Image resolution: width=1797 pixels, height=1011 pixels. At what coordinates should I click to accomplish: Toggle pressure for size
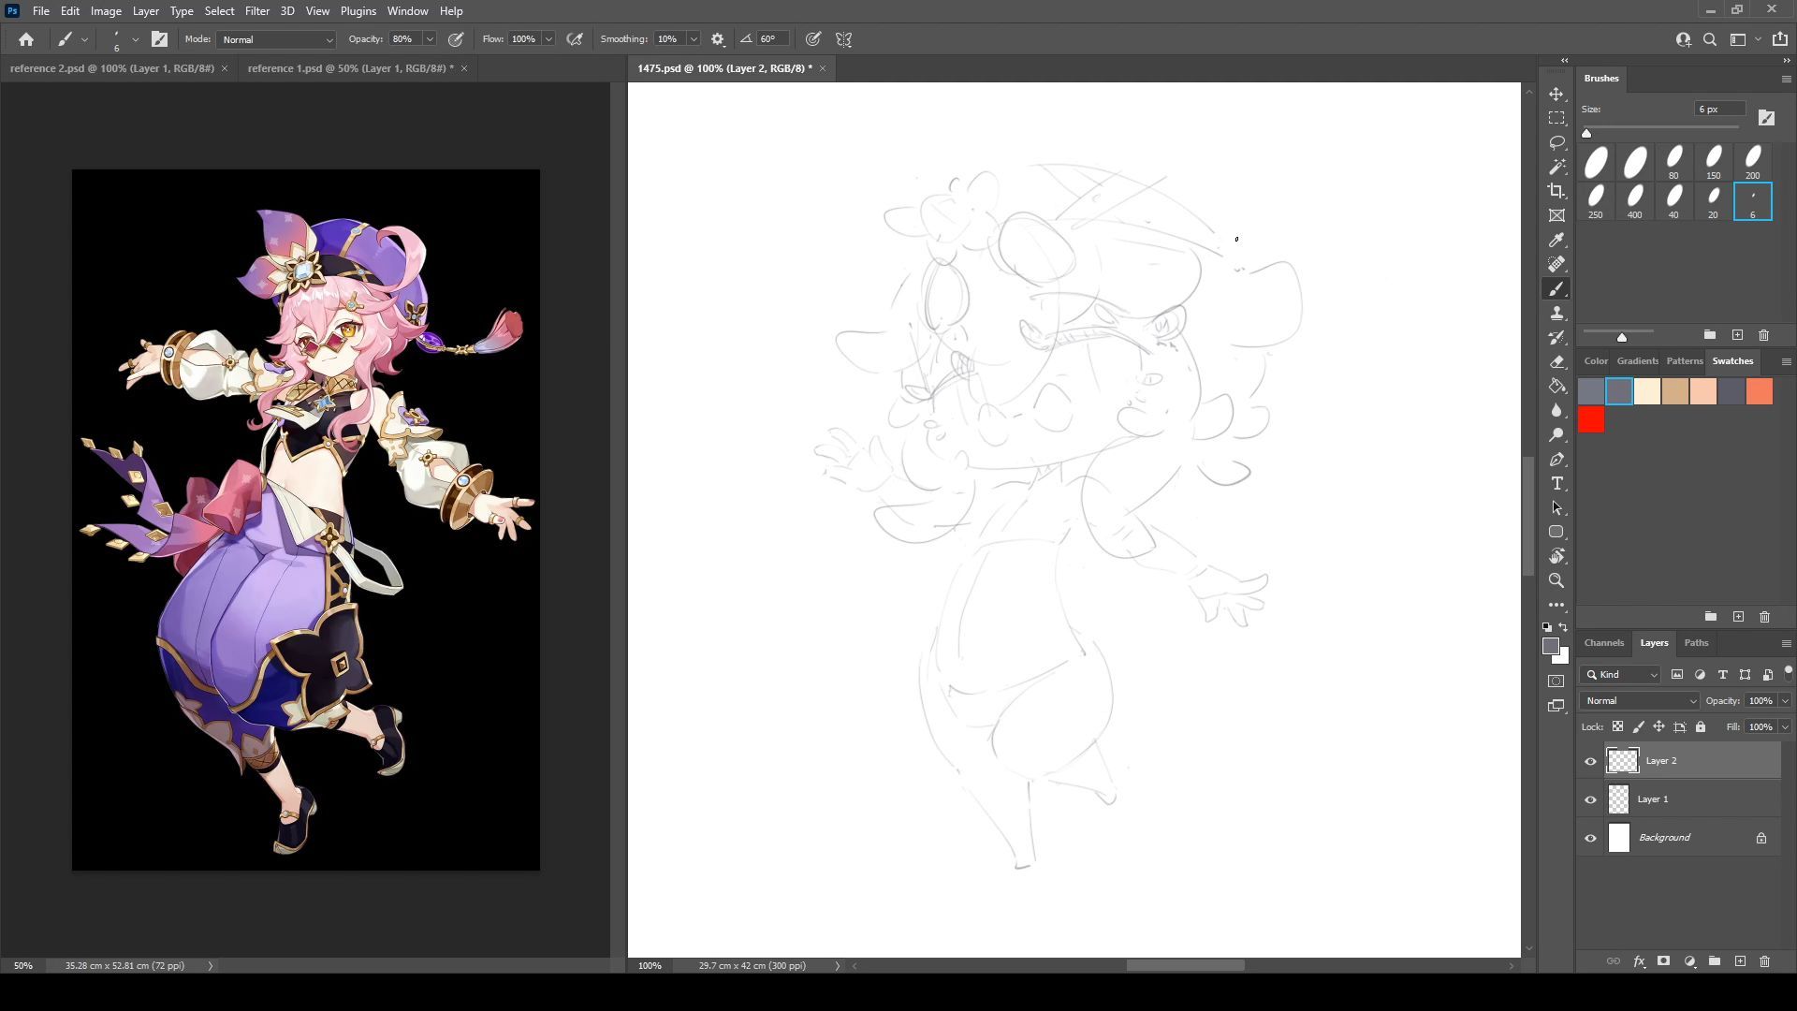pyautogui.click(x=813, y=39)
